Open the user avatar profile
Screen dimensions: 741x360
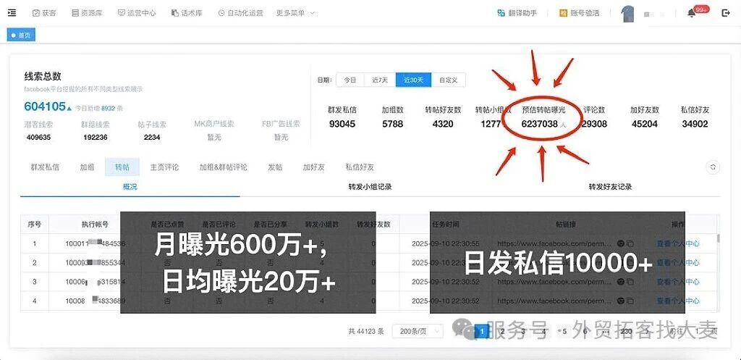(627, 14)
